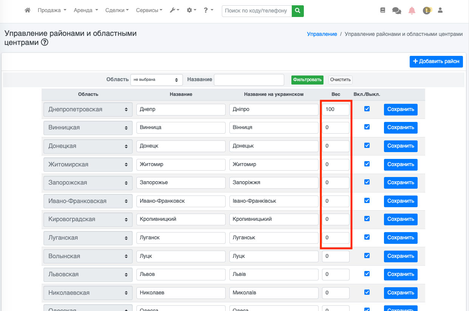The width and height of the screenshot is (469, 311).
Task: Expand the Днепропетровская region dropdown
Action: tap(88, 109)
